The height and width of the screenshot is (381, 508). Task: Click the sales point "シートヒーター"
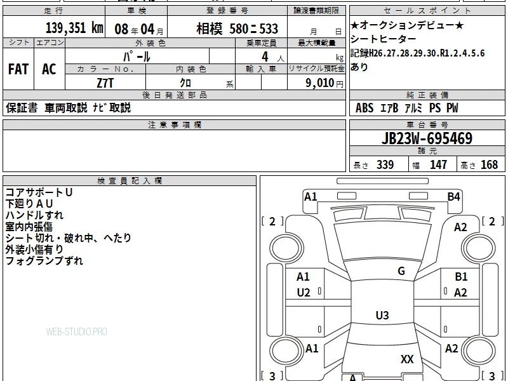[x=383, y=39]
